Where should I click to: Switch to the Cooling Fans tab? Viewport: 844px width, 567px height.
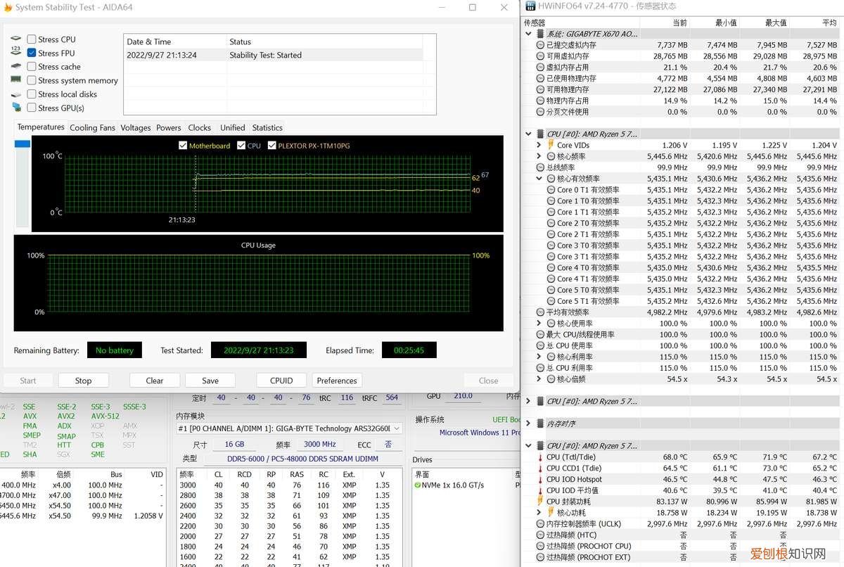[x=92, y=128]
